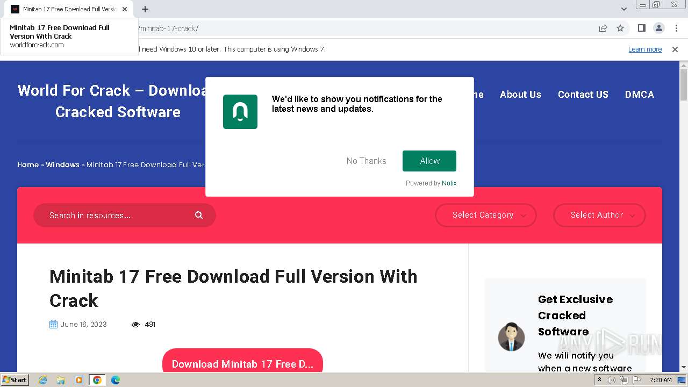688x387 pixels.
Task: Open the Chrome three-dot menu
Action: coord(676,28)
